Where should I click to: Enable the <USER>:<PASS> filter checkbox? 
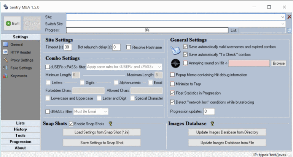(48, 67)
